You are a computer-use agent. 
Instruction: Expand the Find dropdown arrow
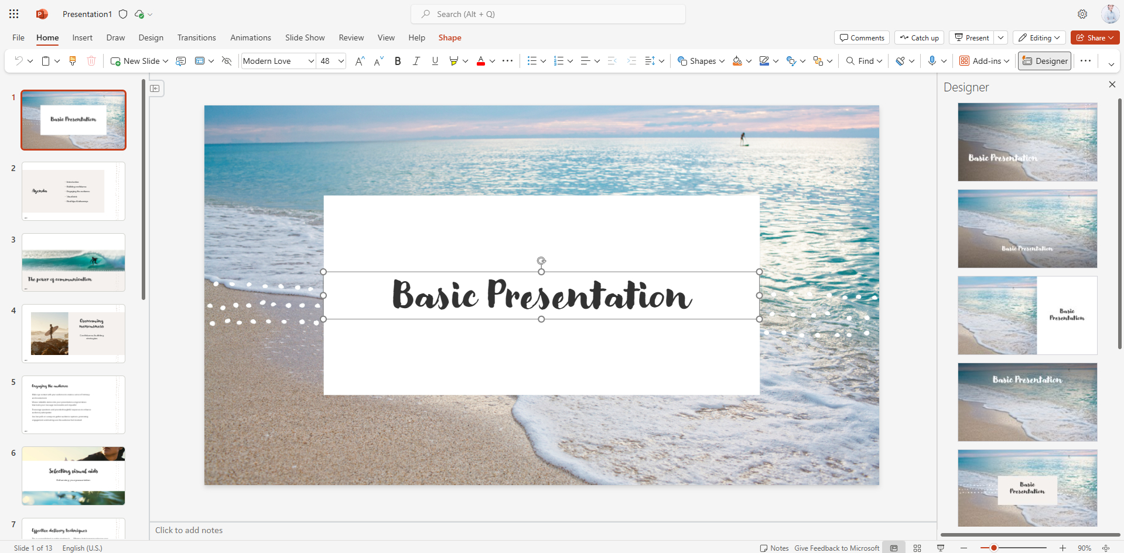(880, 61)
